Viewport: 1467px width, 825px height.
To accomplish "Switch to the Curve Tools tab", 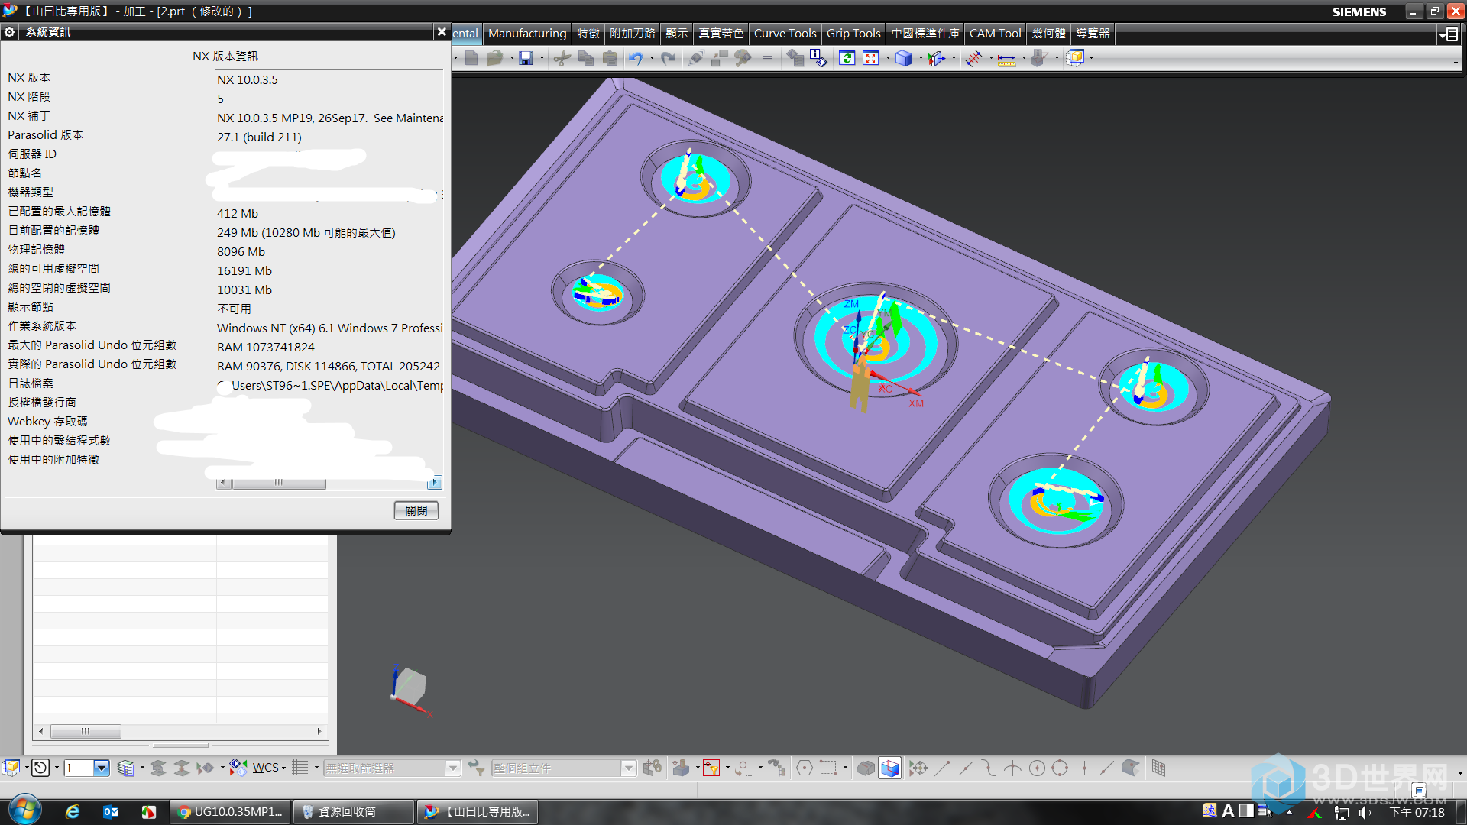I will (785, 34).
